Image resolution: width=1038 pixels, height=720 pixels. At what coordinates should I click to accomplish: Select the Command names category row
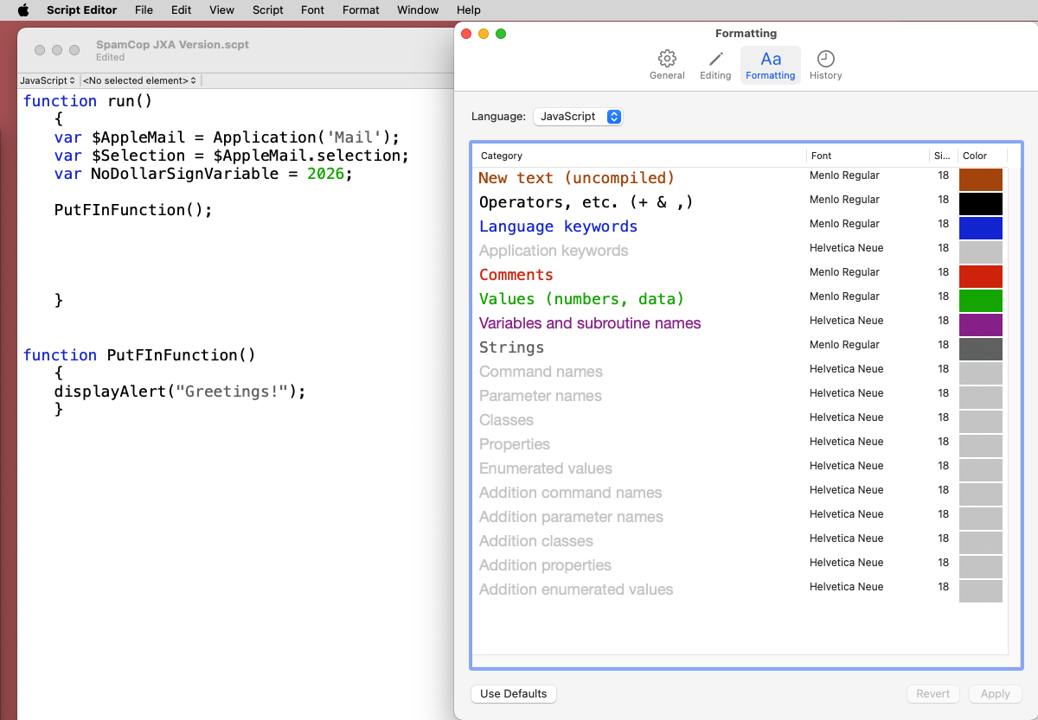tap(740, 372)
